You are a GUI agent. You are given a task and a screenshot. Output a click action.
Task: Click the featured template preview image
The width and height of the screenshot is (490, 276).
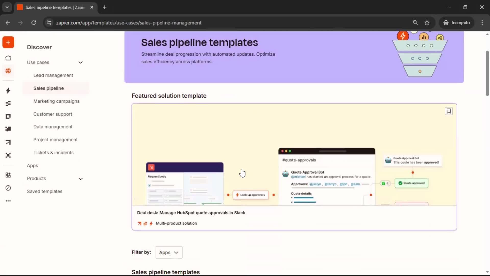pyautogui.click(x=294, y=154)
